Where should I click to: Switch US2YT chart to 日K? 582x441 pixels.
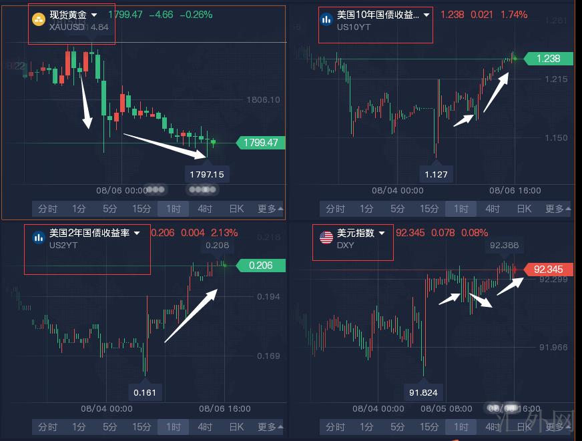236,427
